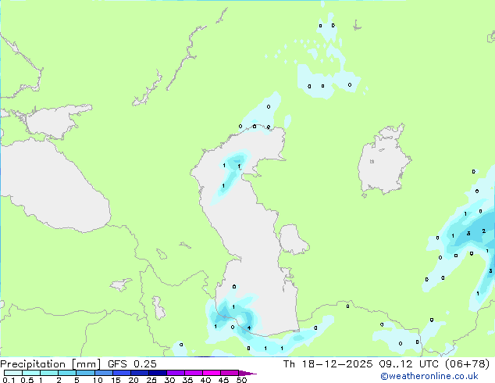Pick the 1–2 mm legend color box
The height and width of the screenshot is (383, 495).
tap(49, 373)
